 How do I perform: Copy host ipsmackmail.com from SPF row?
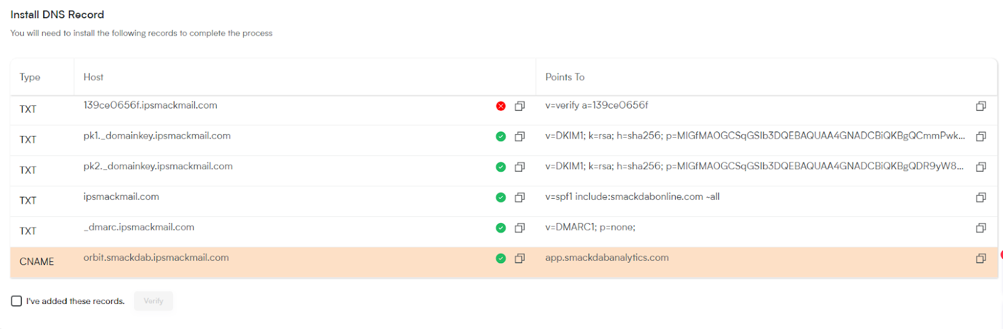click(x=520, y=197)
